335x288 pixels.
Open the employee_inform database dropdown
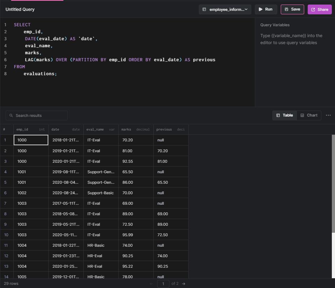[x=225, y=9]
